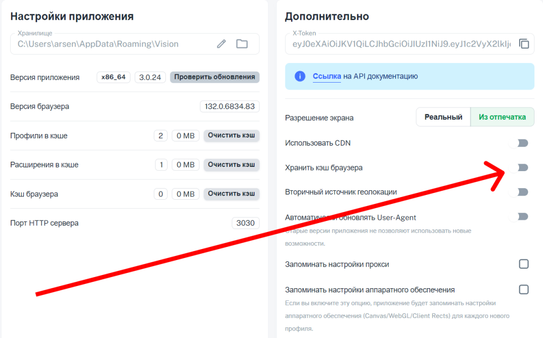Click Проверить обновления button
The image size is (543, 338).
point(215,77)
